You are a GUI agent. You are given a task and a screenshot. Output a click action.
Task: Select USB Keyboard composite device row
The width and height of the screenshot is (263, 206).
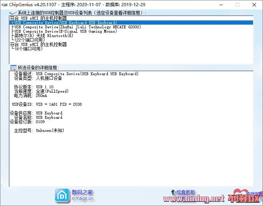tap(131, 23)
